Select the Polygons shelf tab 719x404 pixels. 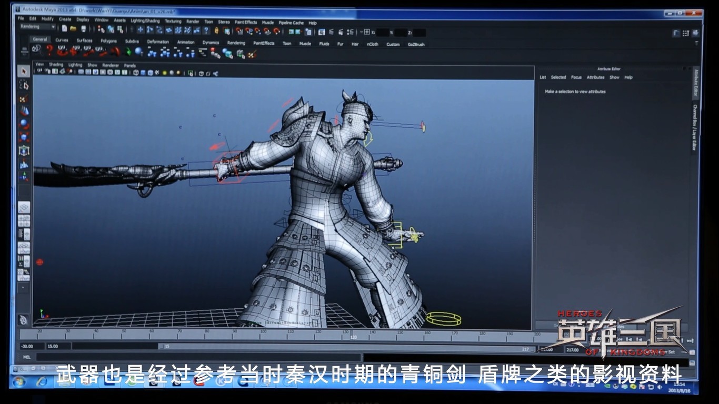click(108, 41)
